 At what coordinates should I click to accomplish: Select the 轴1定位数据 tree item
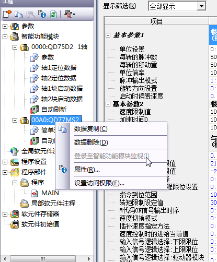[x=59, y=68]
